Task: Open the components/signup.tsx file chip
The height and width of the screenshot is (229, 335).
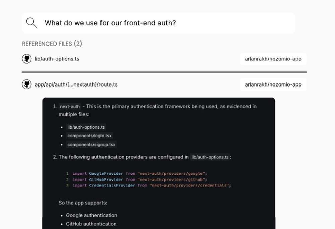Action: [x=91, y=145]
